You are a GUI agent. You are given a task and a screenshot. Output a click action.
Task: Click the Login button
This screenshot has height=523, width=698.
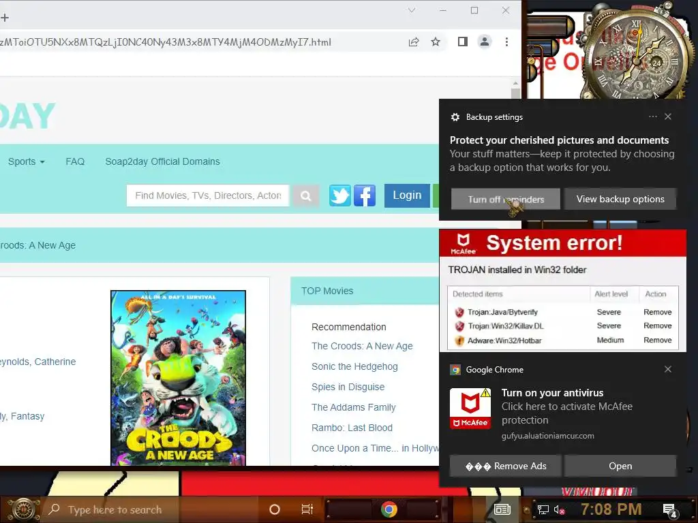click(407, 195)
